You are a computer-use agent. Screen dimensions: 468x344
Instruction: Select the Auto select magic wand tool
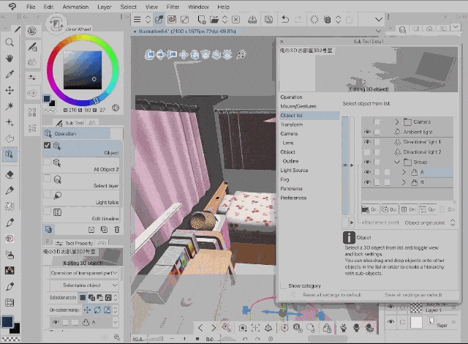tap(10, 106)
